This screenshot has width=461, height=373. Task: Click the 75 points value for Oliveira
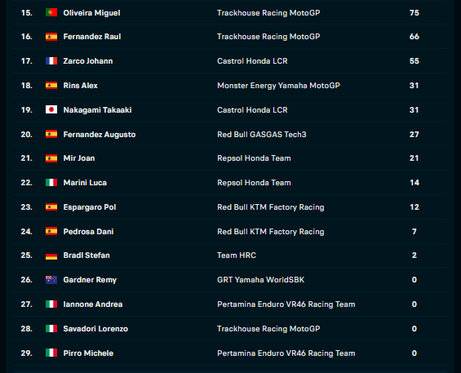pos(414,12)
